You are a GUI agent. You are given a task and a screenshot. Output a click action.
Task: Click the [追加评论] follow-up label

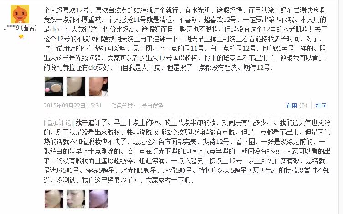pos(59,122)
